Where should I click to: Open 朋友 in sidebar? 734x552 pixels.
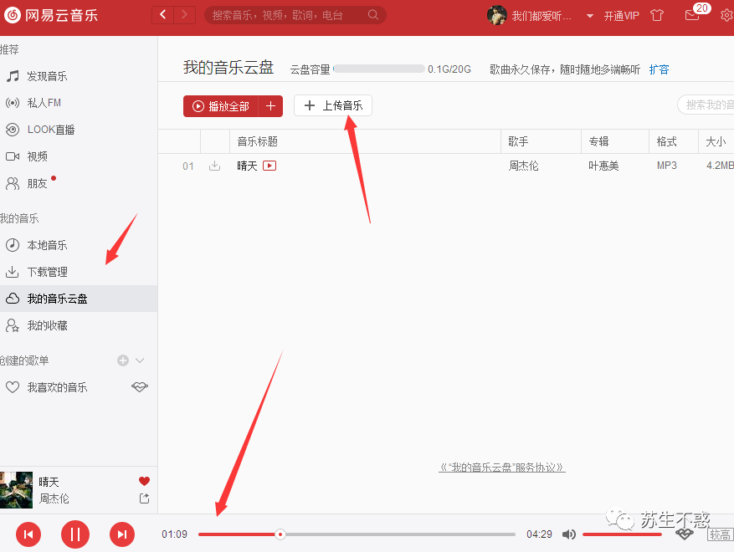pyautogui.click(x=37, y=183)
